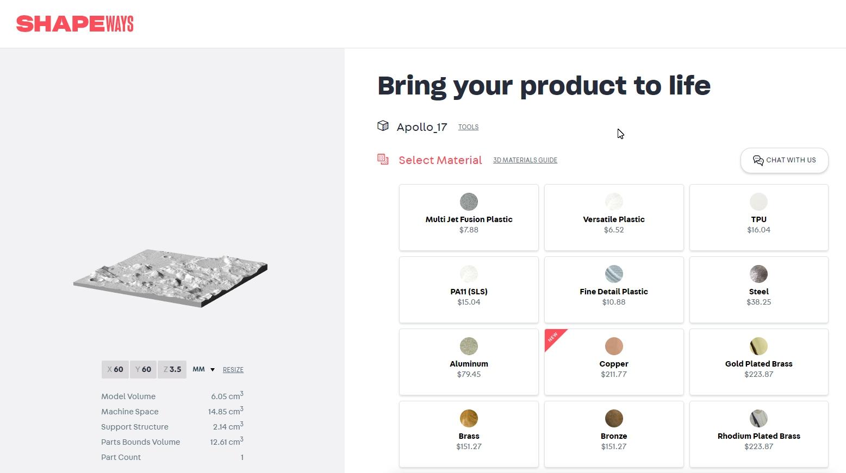Select the TPU material card

758,218
